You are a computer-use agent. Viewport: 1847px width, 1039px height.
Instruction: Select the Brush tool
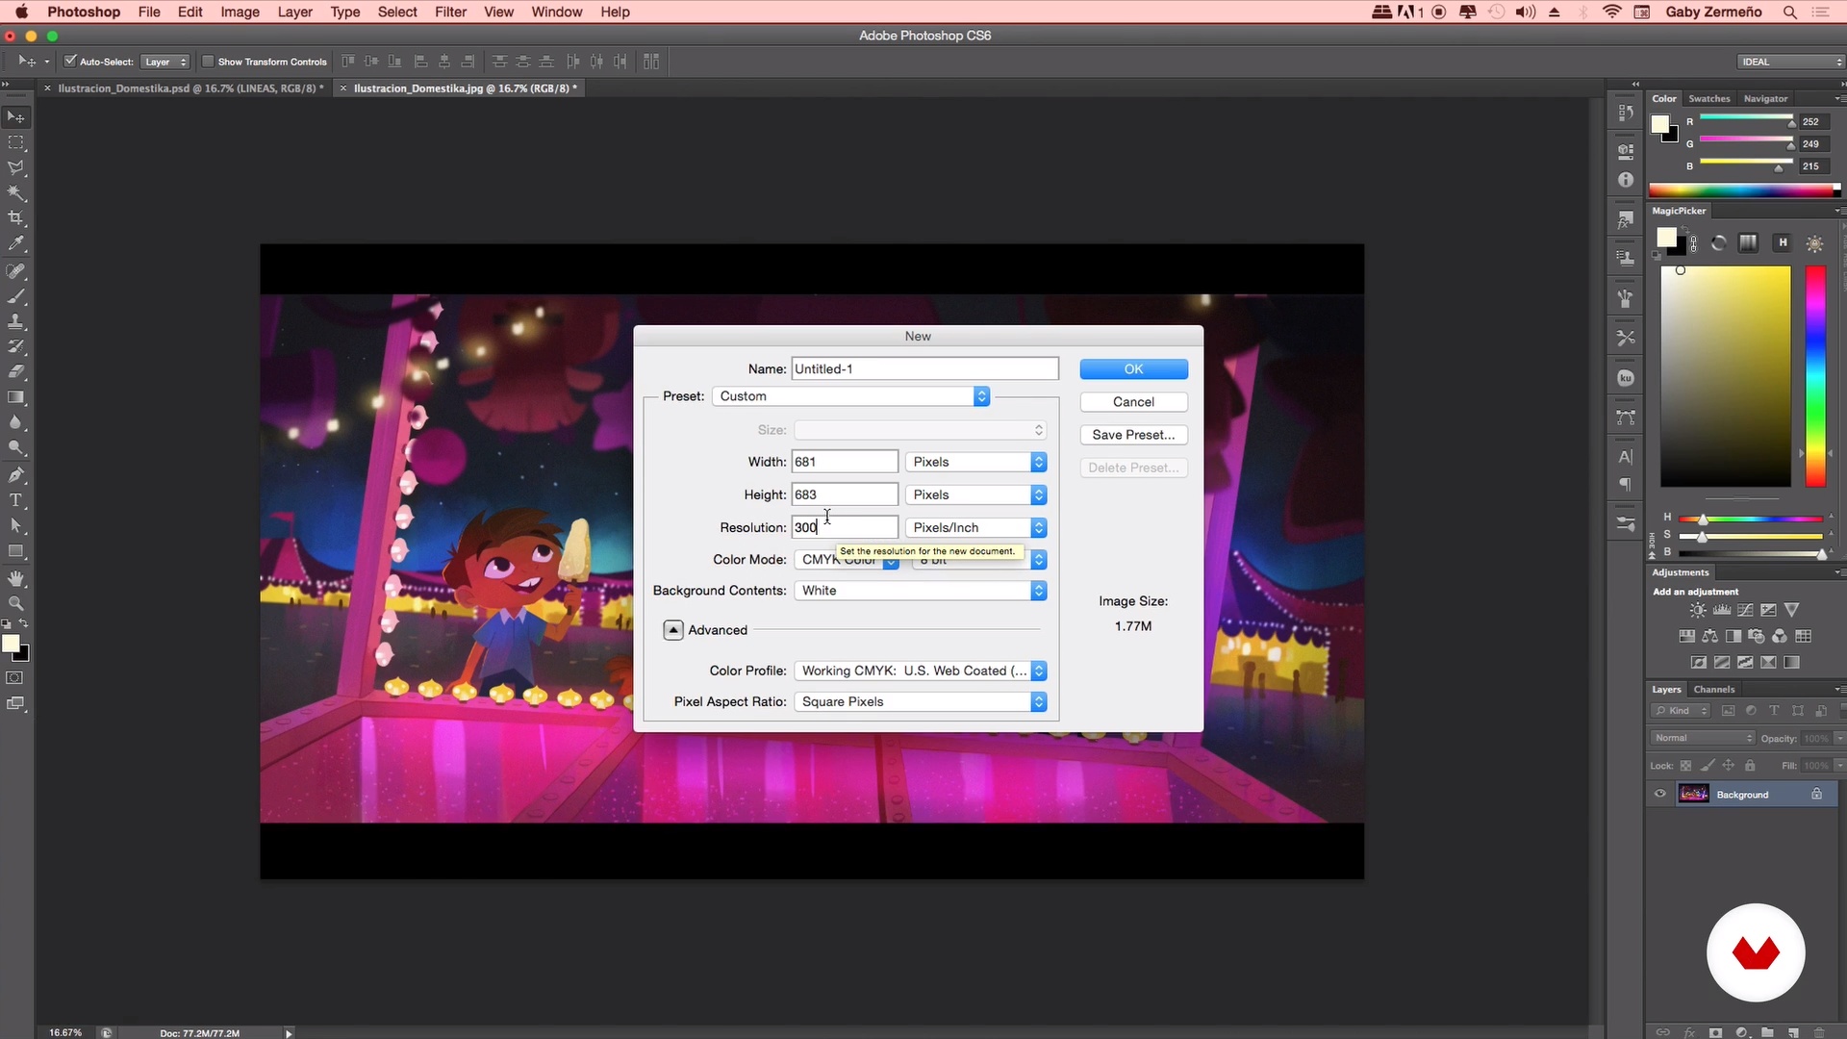[16, 296]
